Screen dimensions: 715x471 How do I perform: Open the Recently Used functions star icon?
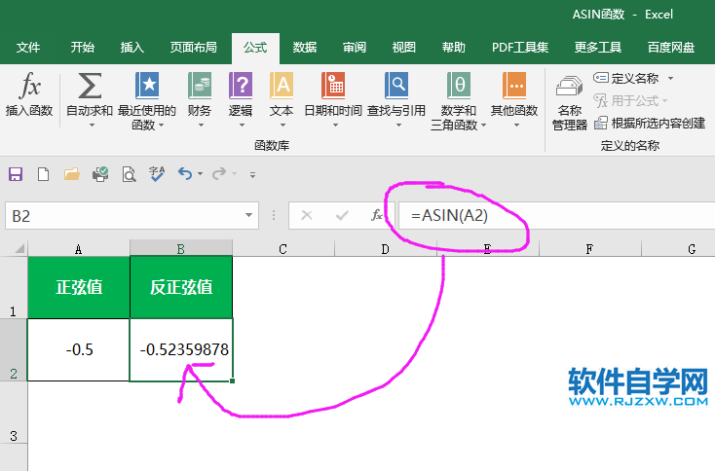147,86
